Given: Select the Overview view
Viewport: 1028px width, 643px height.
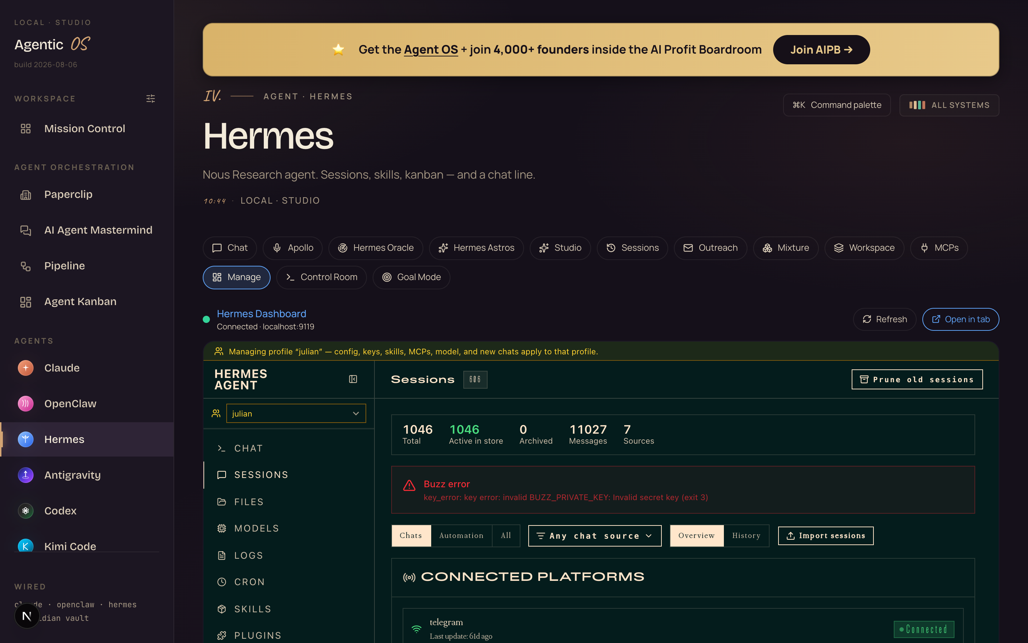Looking at the screenshot, I should pyautogui.click(x=697, y=535).
